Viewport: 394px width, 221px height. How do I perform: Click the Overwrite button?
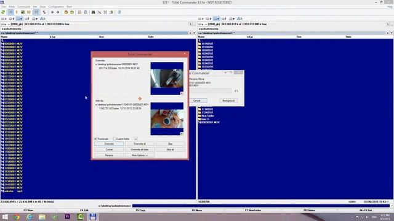[x=109, y=144]
